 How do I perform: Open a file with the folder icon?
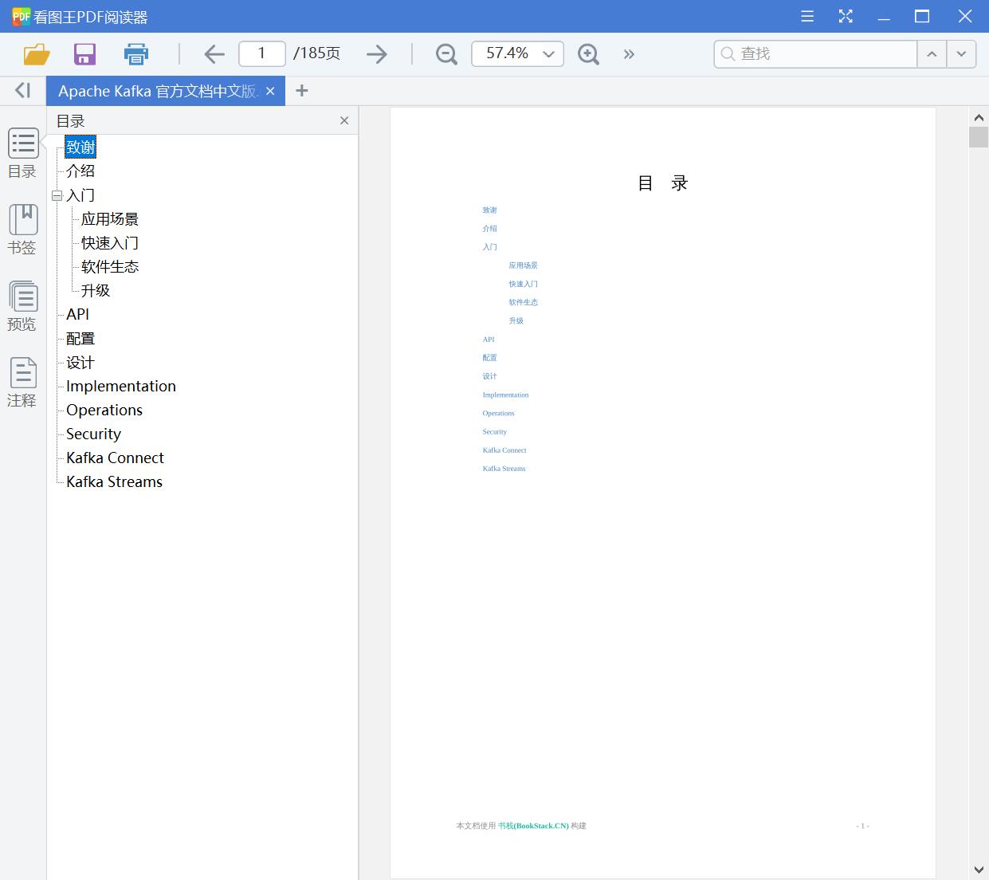(x=37, y=54)
